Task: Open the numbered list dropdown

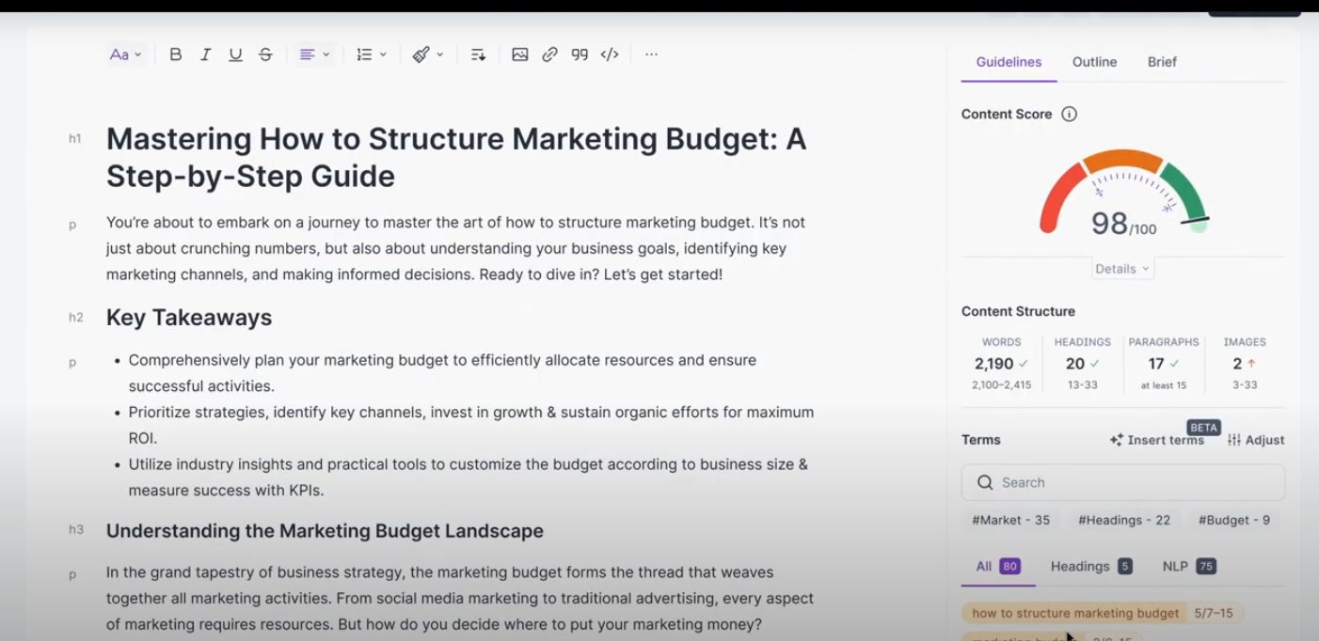Action: [372, 55]
